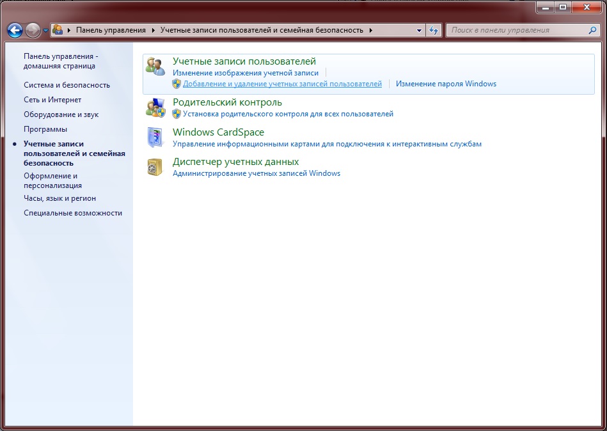607x431 pixels.
Task: Click the Back navigation arrow button
Action: pyautogui.click(x=15, y=30)
